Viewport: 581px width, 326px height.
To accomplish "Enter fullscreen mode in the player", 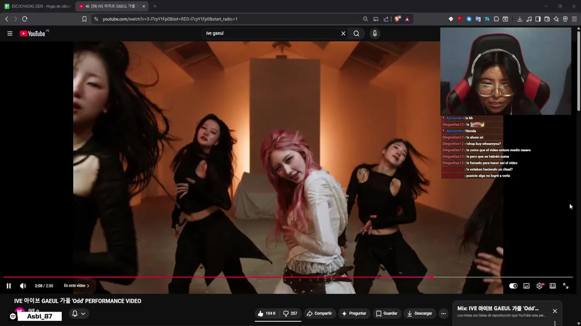I will tap(566, 286).
